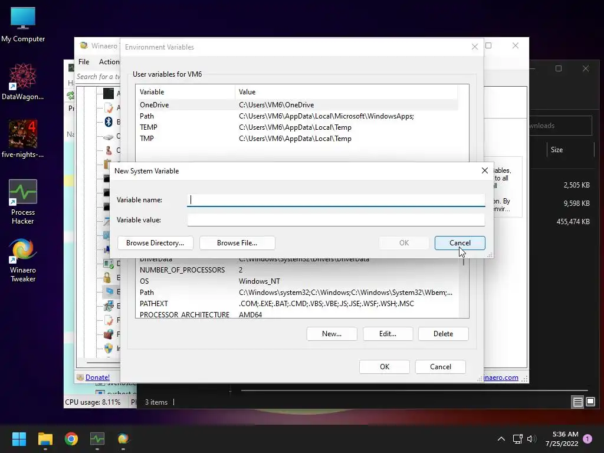Viewport: 604px width, 453px height.
Task: Open the Windows Start menu
Action: coord(19,439)
